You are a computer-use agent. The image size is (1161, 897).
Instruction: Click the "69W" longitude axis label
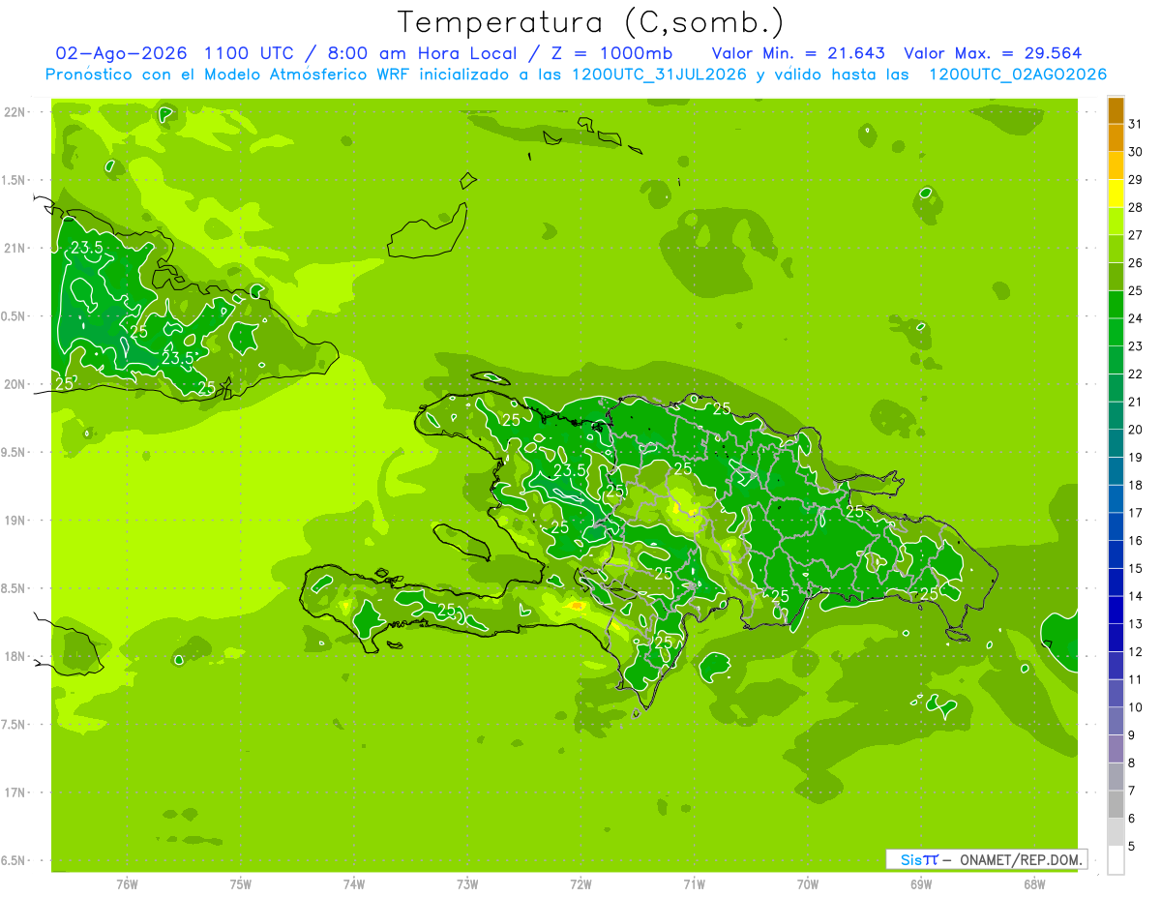[x=921, y=883]
